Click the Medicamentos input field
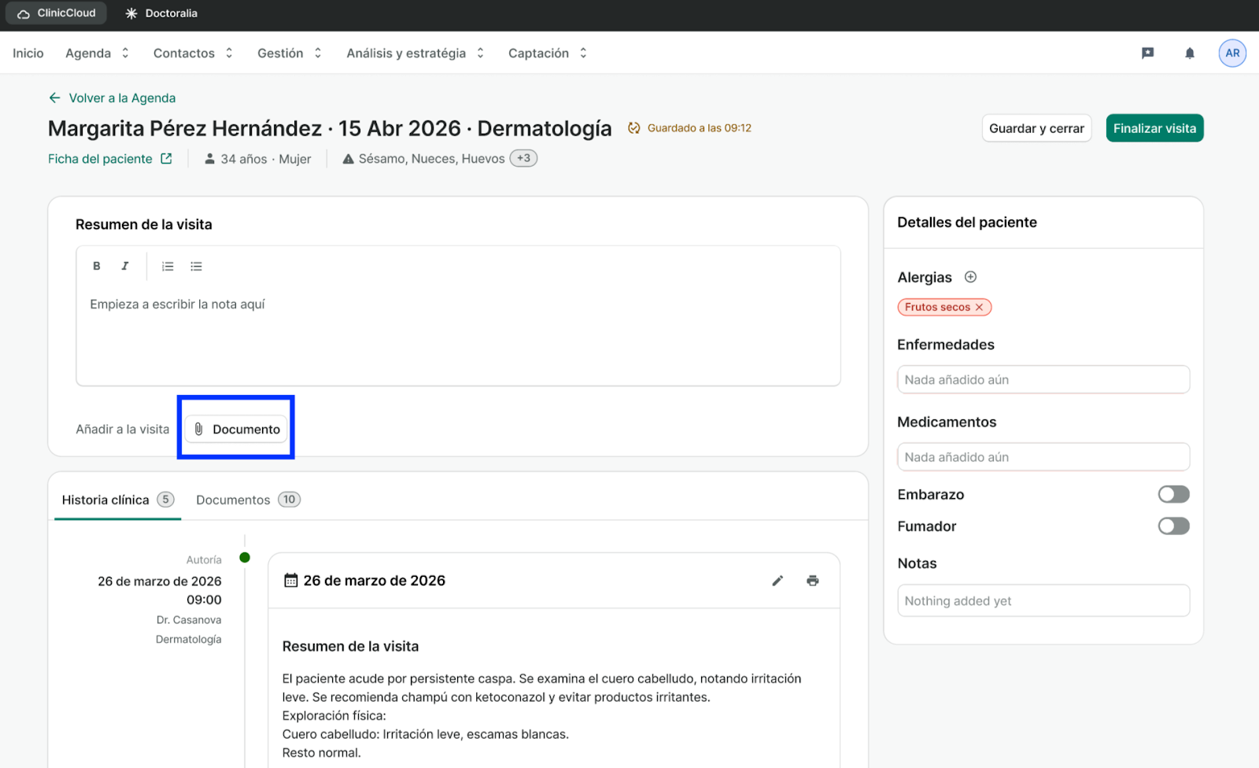Viewport: 1259px width, 768px height. (1043, 456)
